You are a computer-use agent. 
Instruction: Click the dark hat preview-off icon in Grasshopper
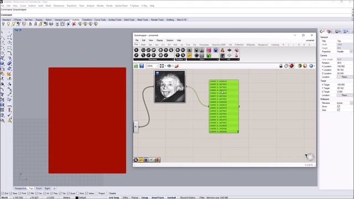[281, 66]
